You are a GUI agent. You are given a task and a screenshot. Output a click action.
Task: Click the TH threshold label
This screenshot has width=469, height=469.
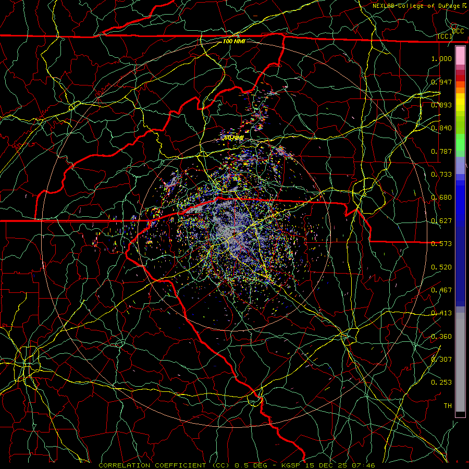pos(448,406)
